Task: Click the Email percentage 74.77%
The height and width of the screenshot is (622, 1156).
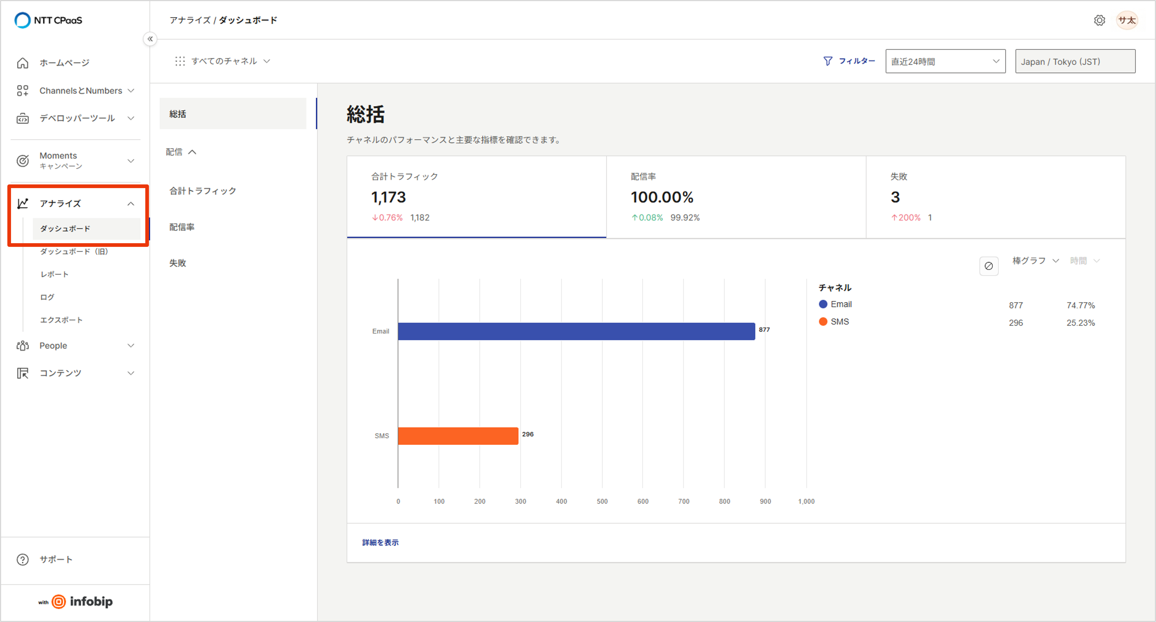Action: 1081,306
